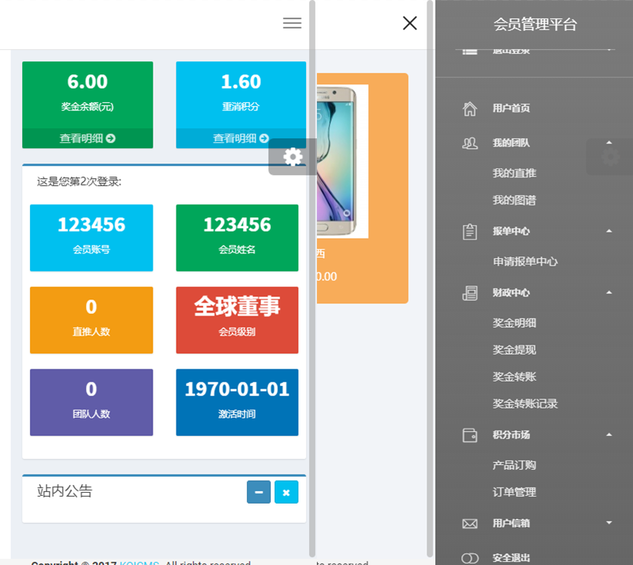
Task: Click the 安全退出 toggle icon
Action: click(x=470, y=558)
